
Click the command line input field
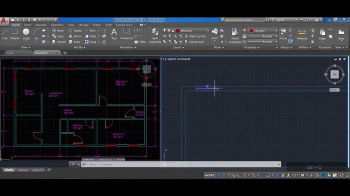[181, 164]
